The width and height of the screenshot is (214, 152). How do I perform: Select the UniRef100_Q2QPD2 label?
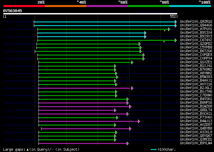(196, 44)
